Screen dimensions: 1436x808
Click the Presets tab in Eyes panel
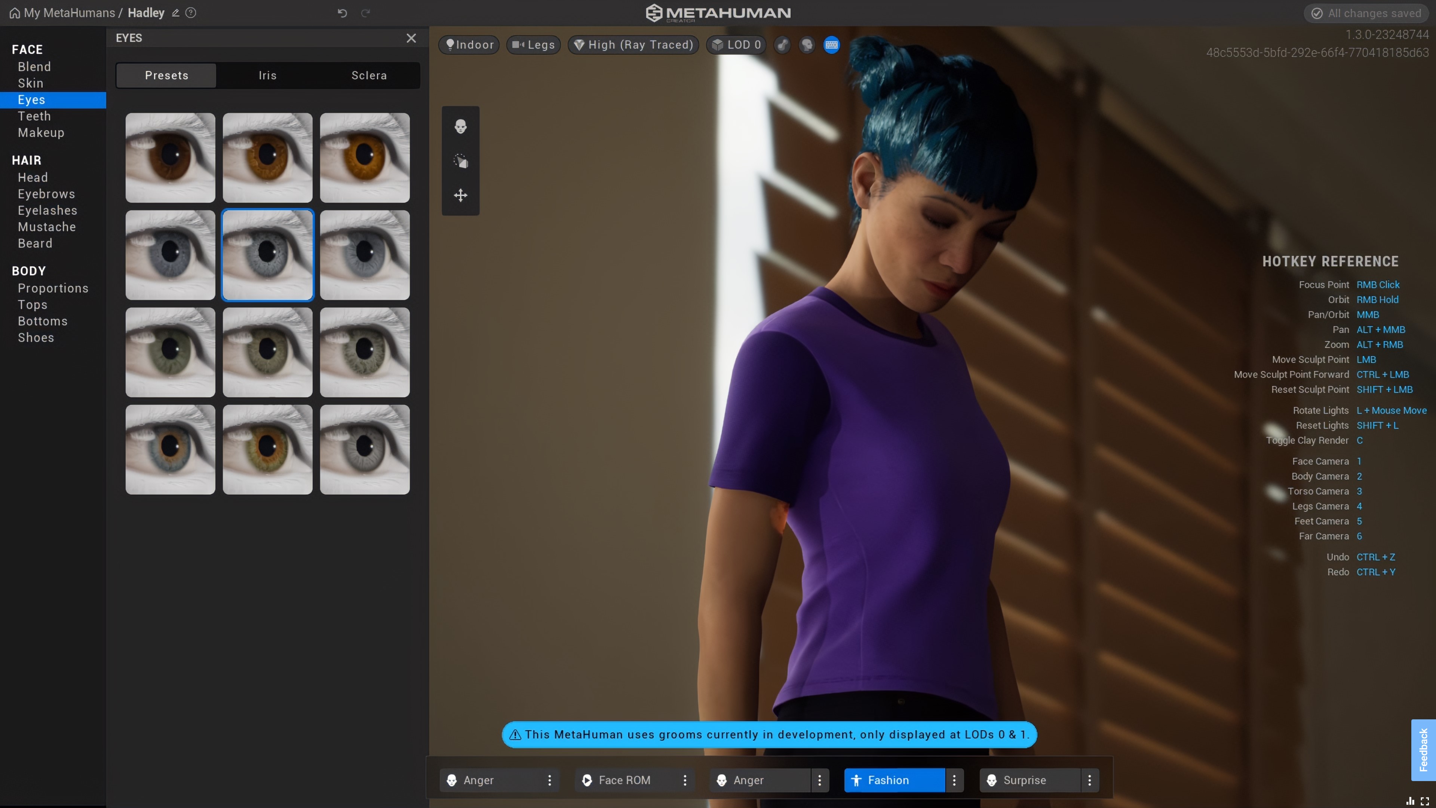[166, 75]
